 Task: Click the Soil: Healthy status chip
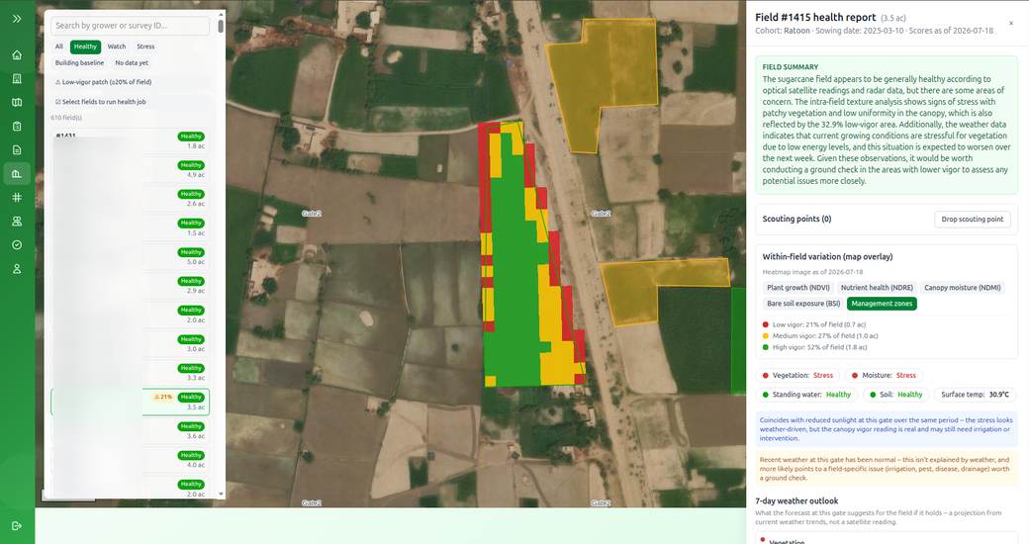tap(895, 395)
